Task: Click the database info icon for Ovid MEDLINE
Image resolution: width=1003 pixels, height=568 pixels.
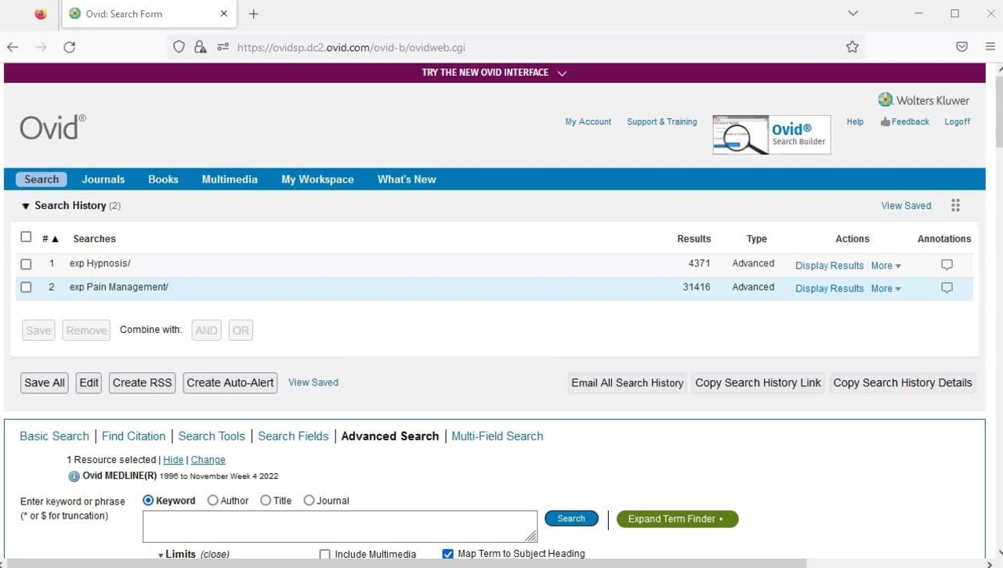Action: [x=74, y=476]
